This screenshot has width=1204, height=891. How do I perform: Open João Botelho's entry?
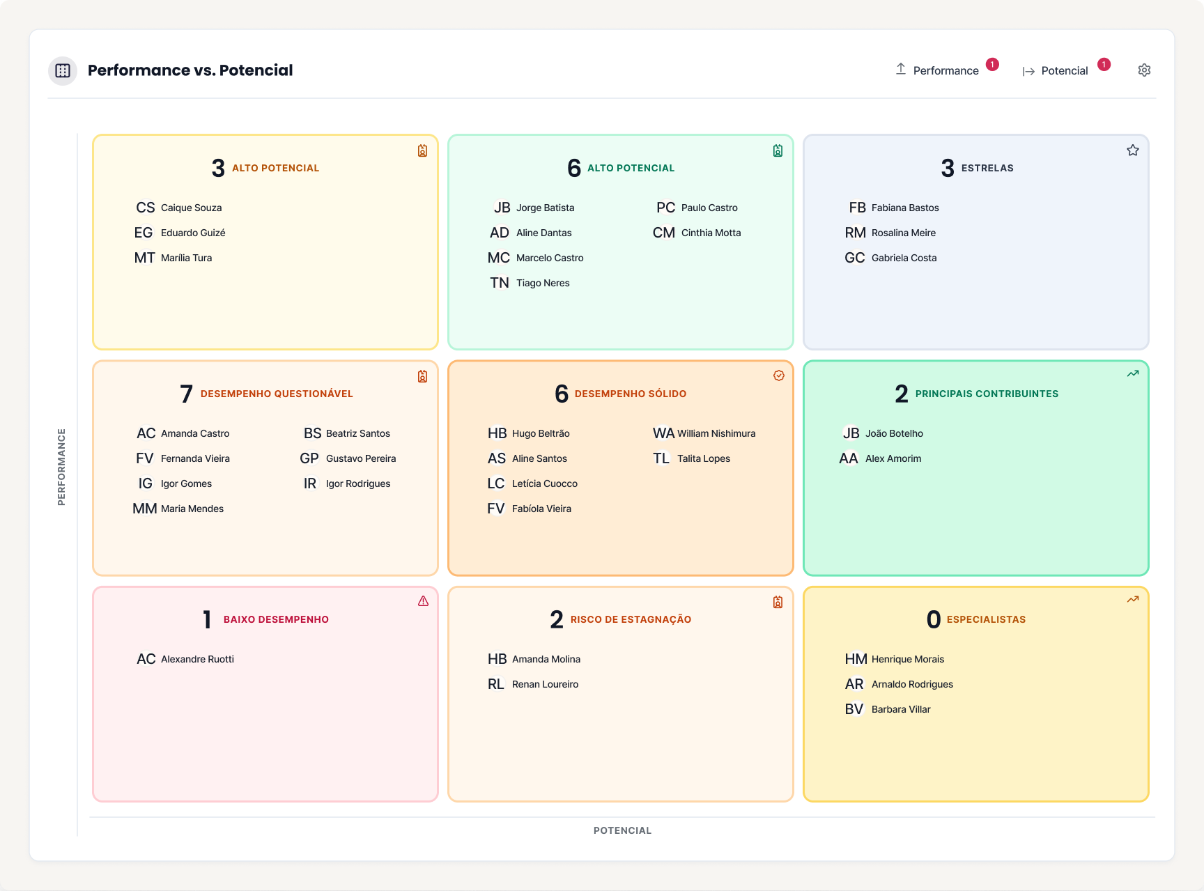[x=883, y=433]
